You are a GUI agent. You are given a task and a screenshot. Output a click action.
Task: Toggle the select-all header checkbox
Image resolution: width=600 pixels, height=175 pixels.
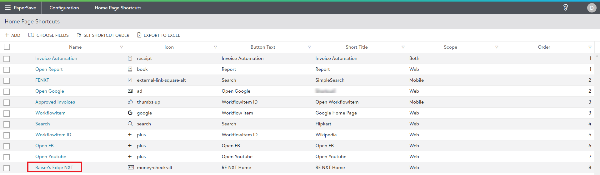click(x=7, y=47)
